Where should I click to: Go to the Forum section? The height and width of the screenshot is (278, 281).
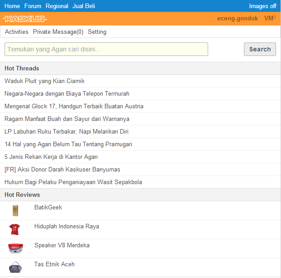click(33, 6)
